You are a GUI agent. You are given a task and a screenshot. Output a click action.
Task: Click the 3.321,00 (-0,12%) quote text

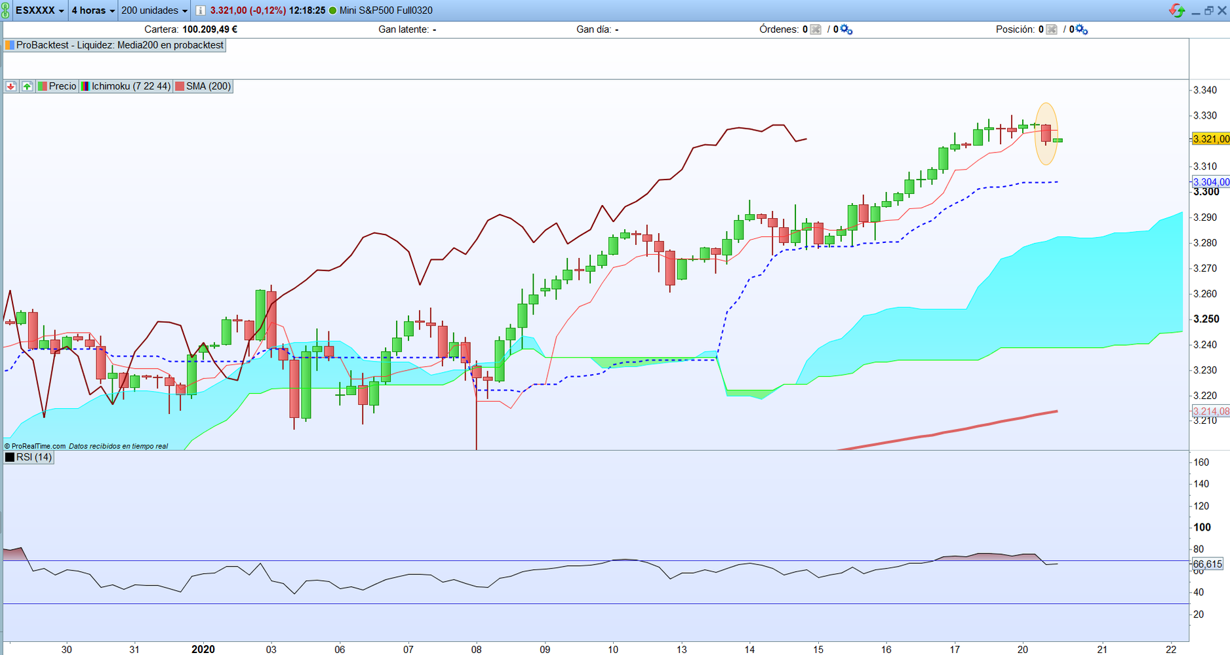point(248,10)
